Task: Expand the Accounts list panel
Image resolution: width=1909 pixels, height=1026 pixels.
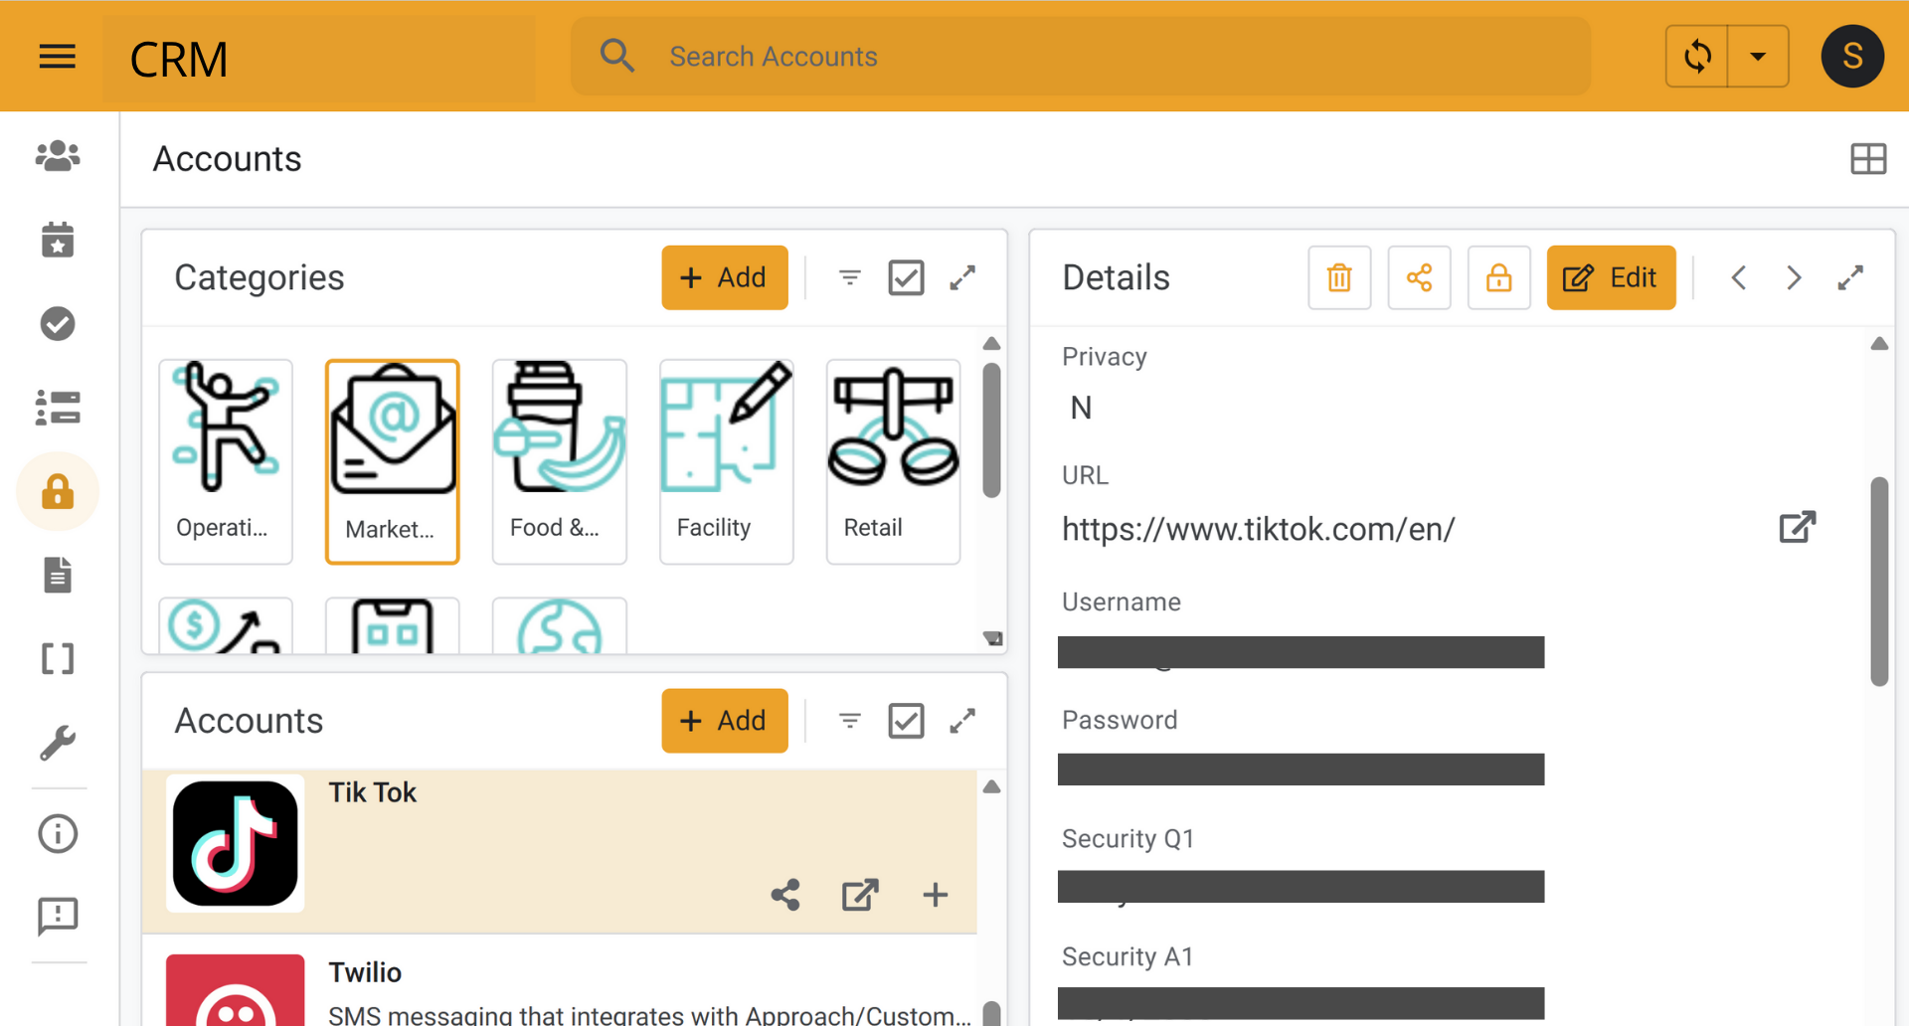Action: point(962,721)
